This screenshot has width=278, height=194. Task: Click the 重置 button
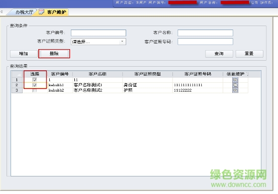pyautogui.click(x=249, y=54)
